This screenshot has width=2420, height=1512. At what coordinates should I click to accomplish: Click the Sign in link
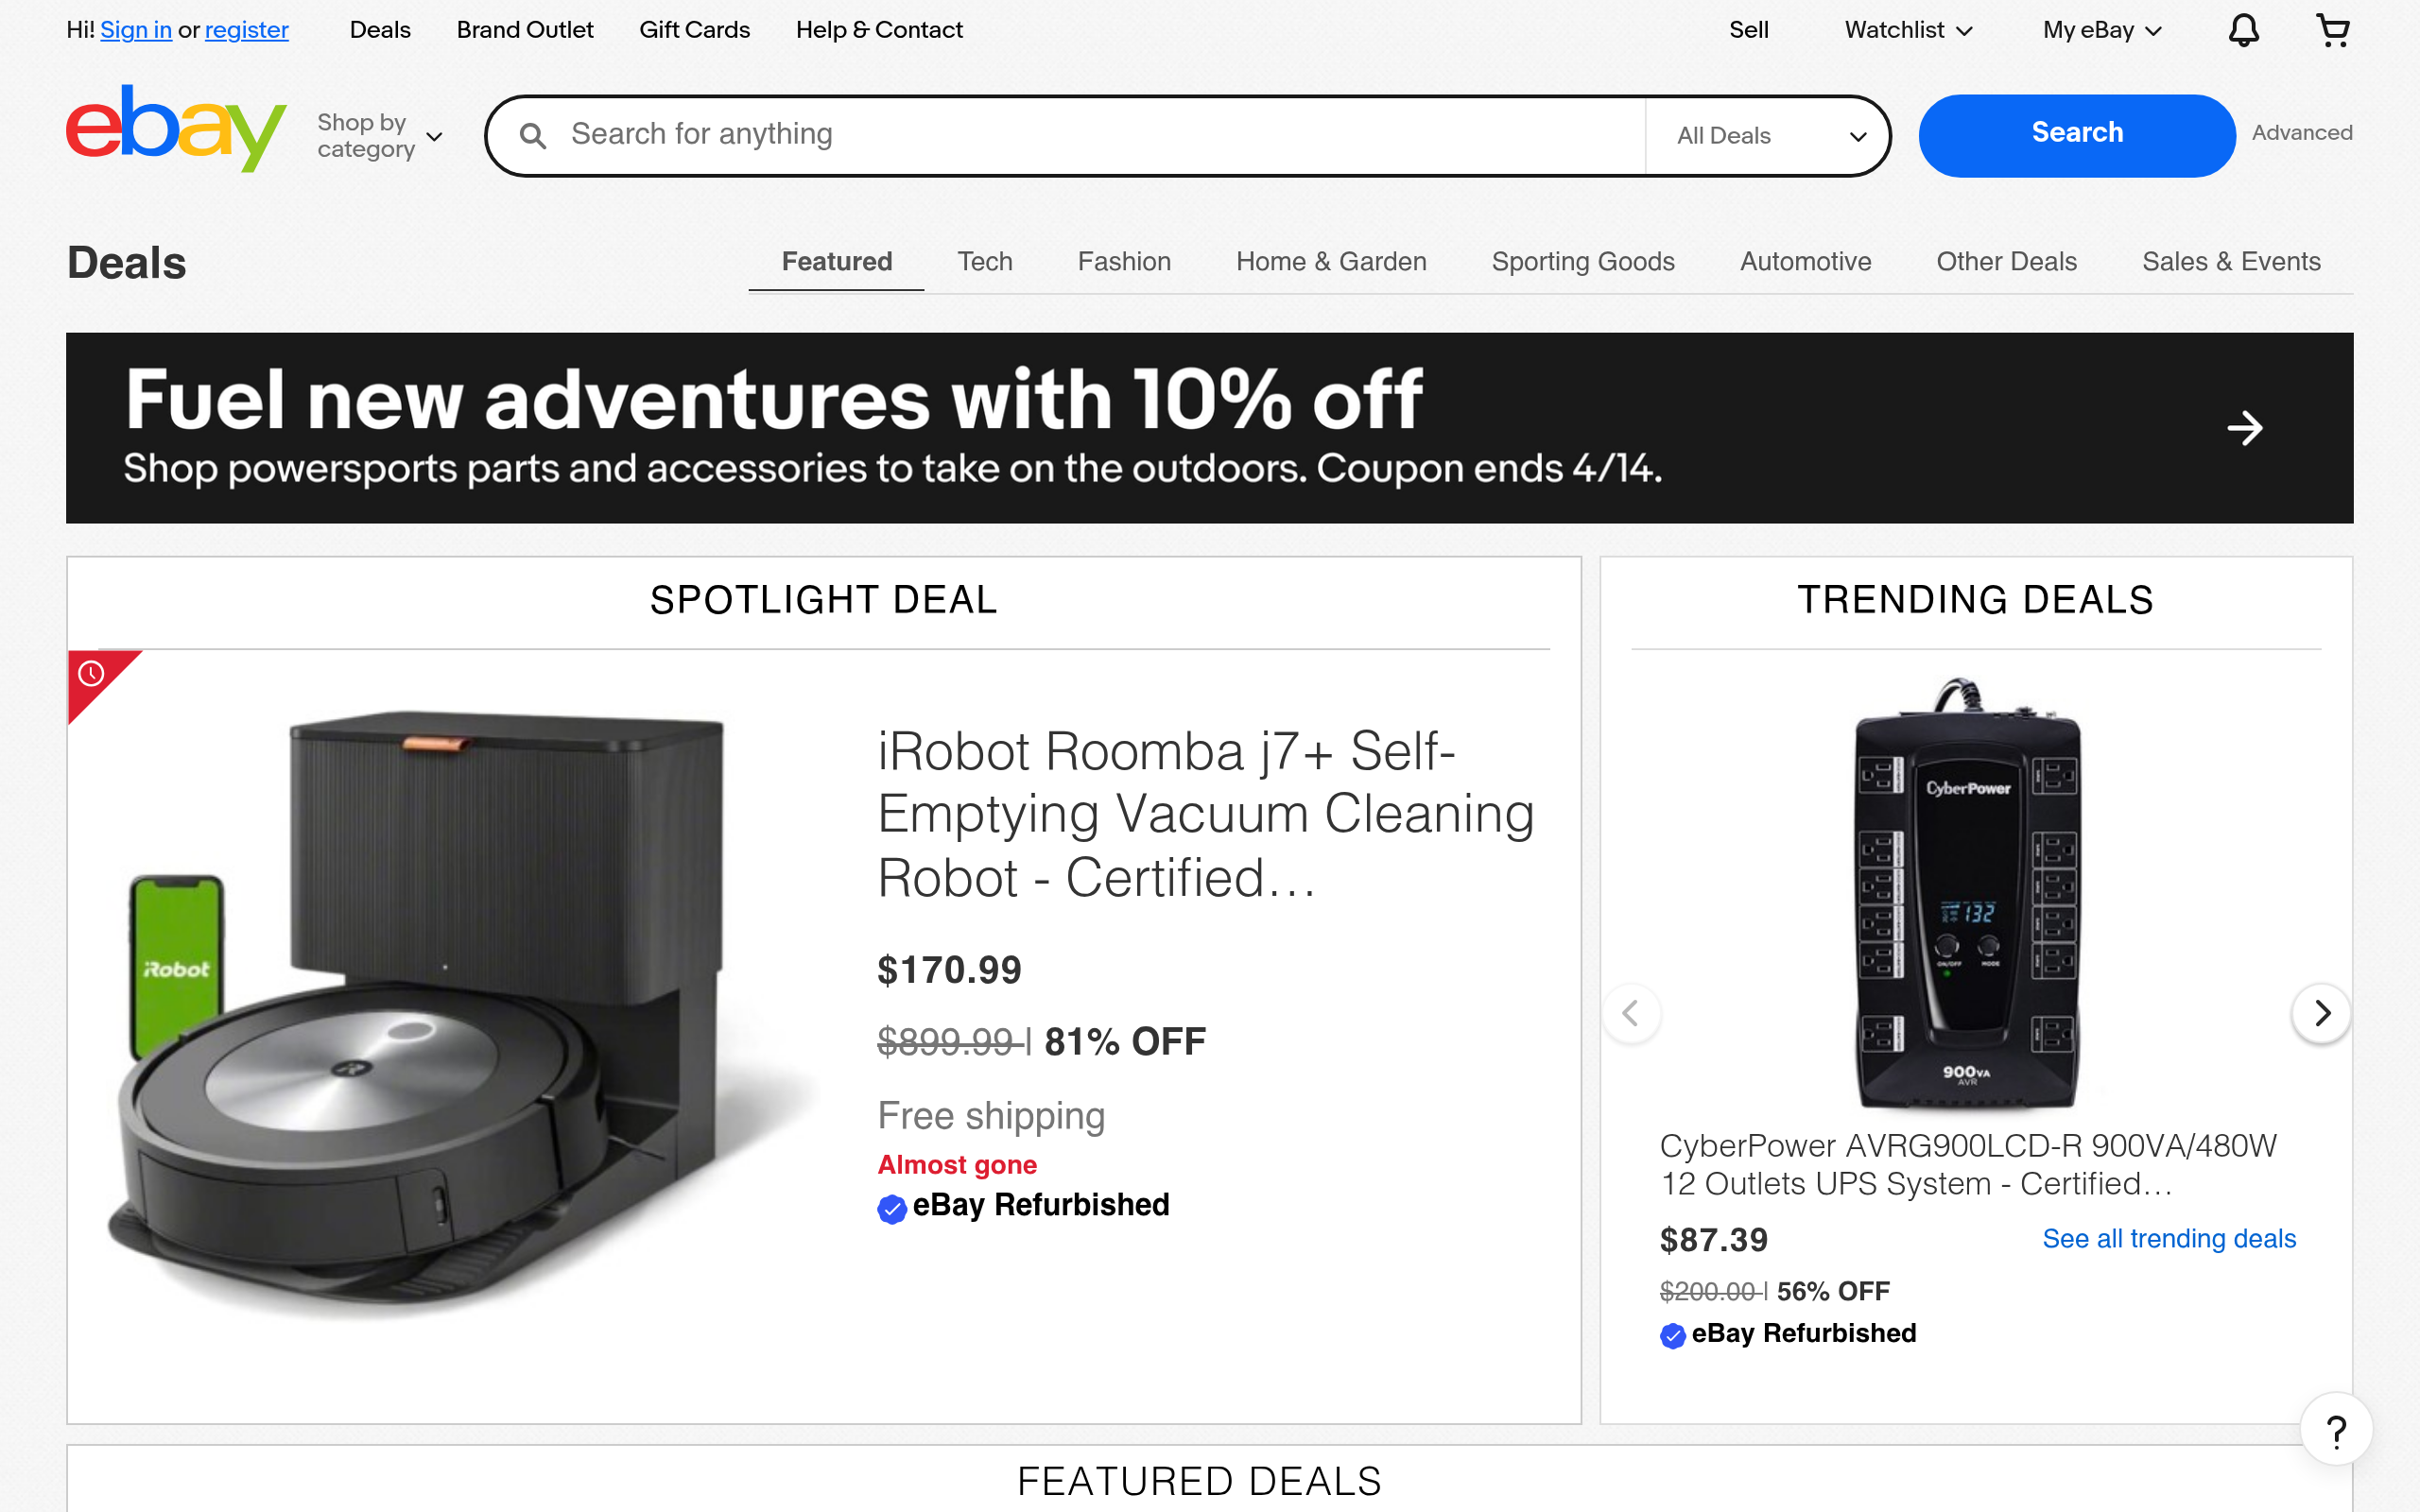pos(136,30)
